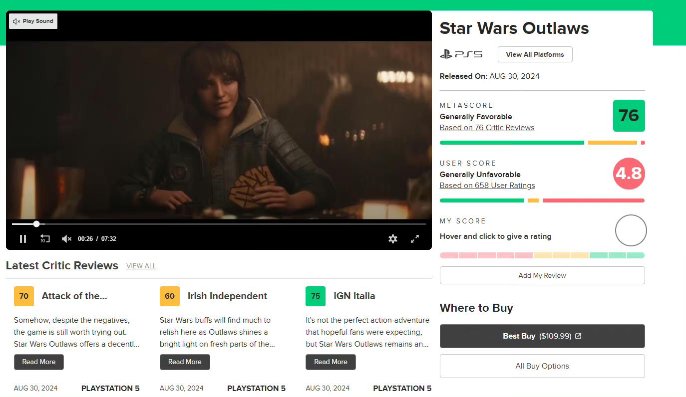Click the PS5 platform logo
The height and width of the screenshot is (397, 686).
[x=461, y=54]
